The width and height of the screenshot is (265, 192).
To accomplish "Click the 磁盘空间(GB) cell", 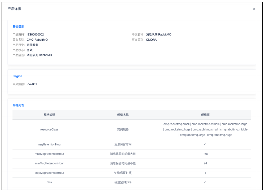I will [x=123, y=182].
